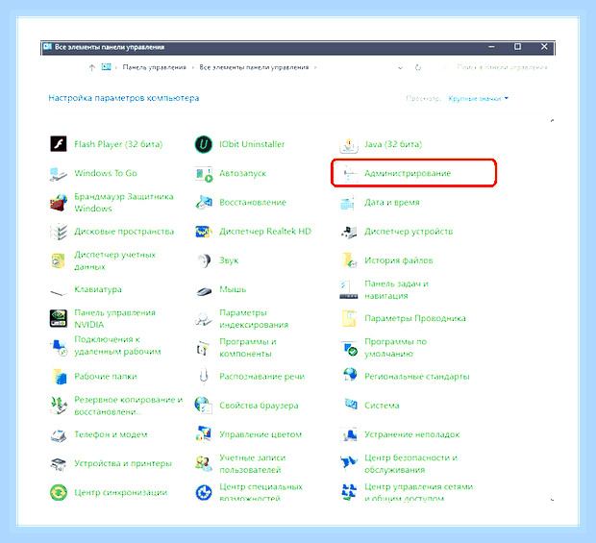Open the Брандмауэр Защитника Windows icon
The width and height of the screenshot is (596, 543).
click(x=58, y=203)
